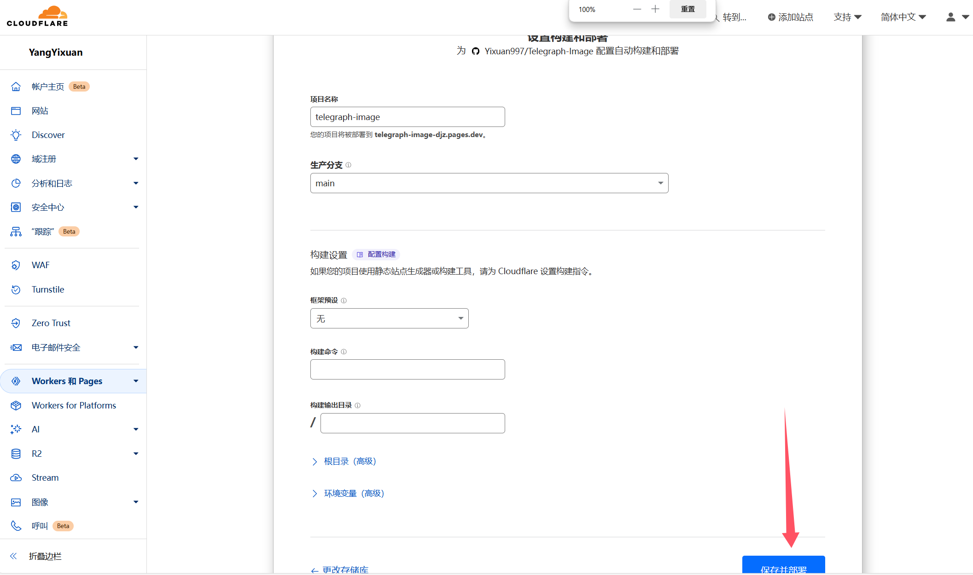Focus the 构建命令 input field
Image resolution: width=973 pixels, height=575 pixels.
click(x=408, y=369)
